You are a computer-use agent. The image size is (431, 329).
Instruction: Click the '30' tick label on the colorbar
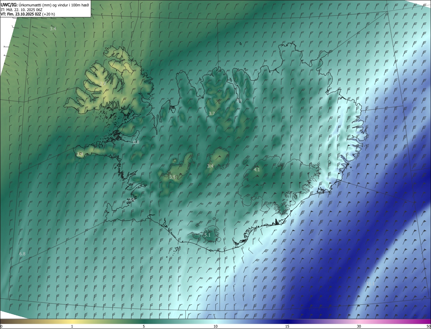coord(359,326)
